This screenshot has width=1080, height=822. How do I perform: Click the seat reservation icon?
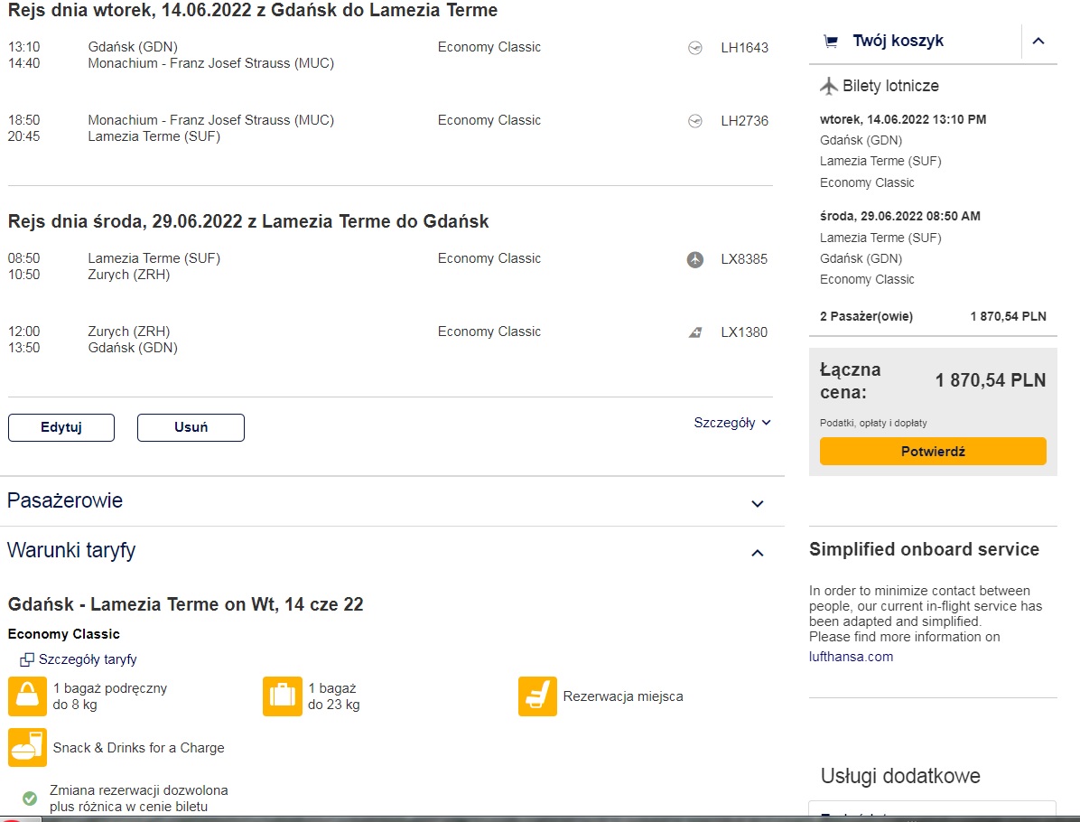pyautogui.click(x=537, y=696)
